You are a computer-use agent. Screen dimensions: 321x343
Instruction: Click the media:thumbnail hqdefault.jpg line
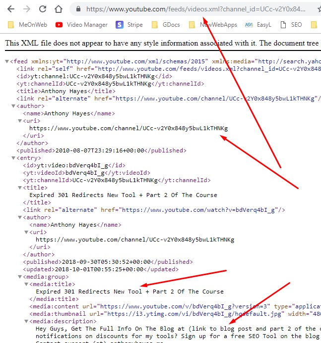pyautogui.click(x=175, y=314)
